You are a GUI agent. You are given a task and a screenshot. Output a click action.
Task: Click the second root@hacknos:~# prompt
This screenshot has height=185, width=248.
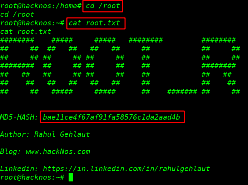click(32, 23)
